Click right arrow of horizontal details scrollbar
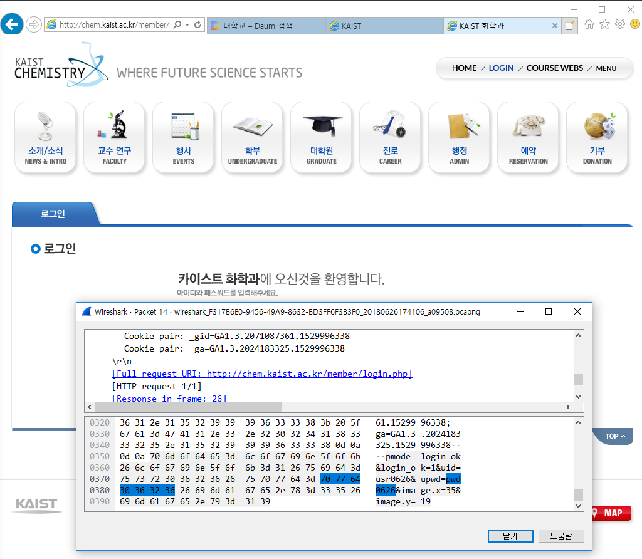Screen dimensions: 642x559 [x=568, y=407]
